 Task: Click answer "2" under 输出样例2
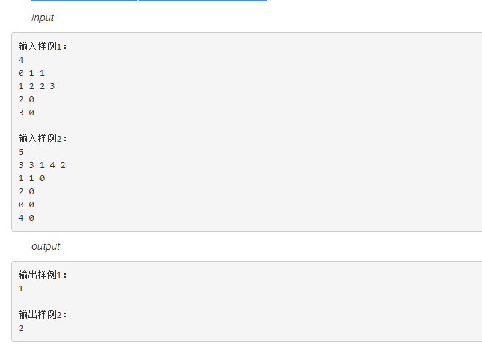[x=21, y=328]
